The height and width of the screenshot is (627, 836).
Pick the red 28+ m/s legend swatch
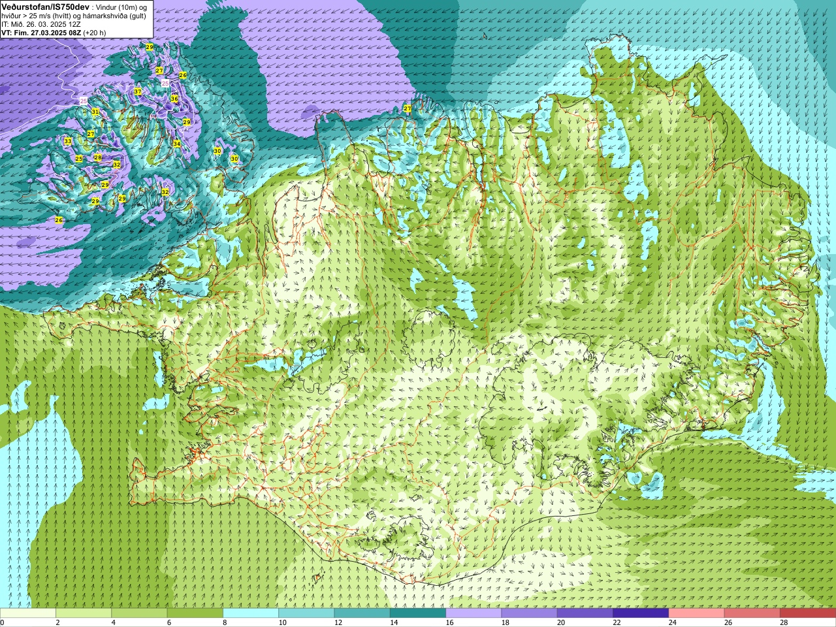coord(808,613)
